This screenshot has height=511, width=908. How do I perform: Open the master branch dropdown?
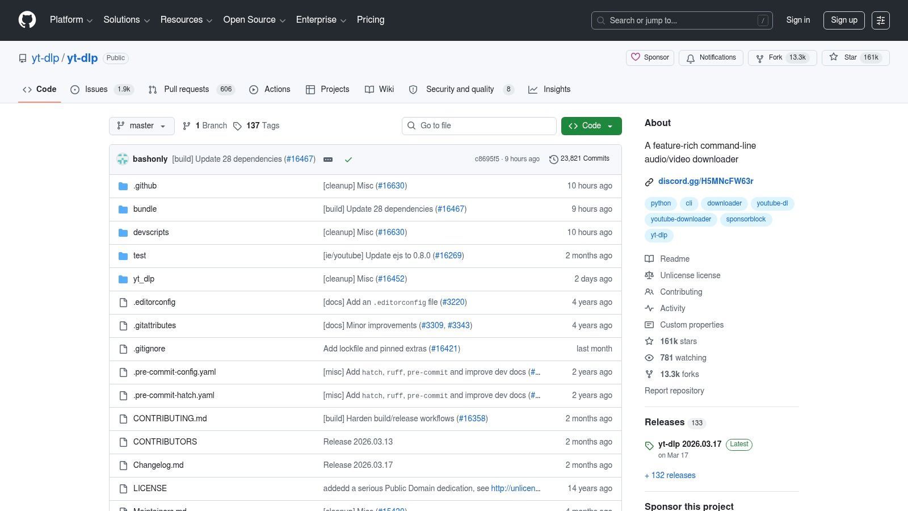tap(142, 126)
